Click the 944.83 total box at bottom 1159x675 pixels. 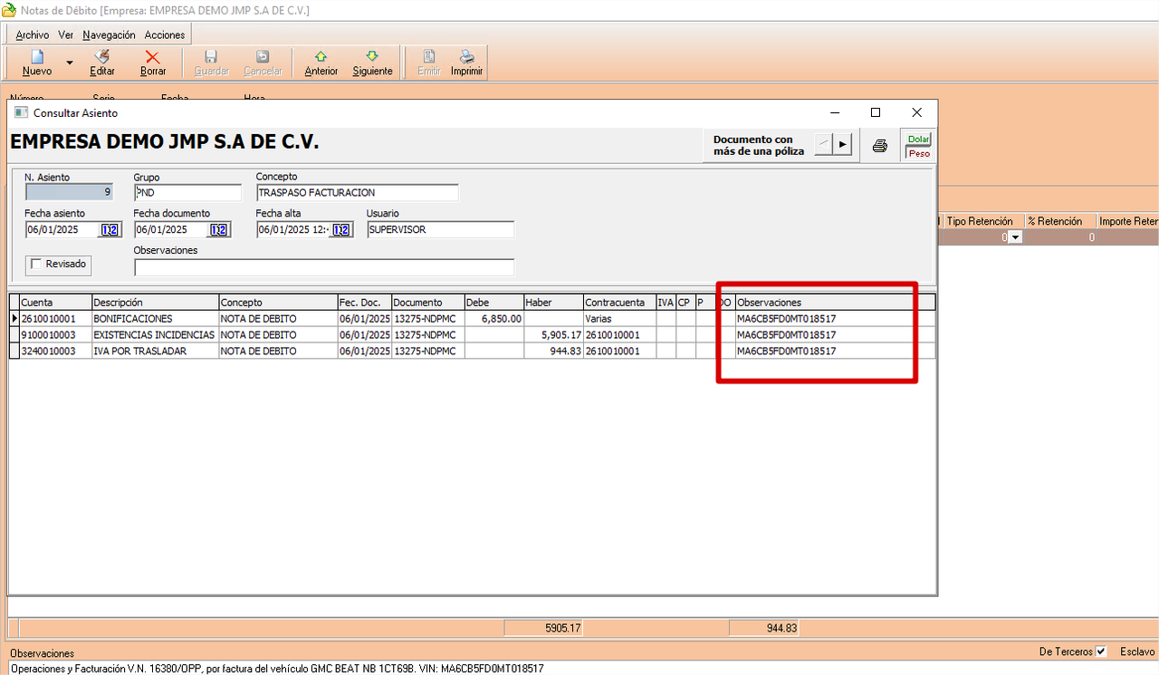pos(764,628)
